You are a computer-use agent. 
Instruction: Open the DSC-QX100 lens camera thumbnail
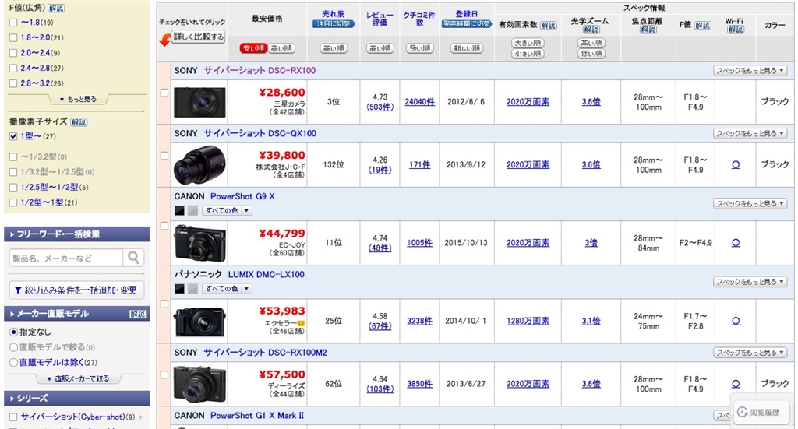[199, 165]
